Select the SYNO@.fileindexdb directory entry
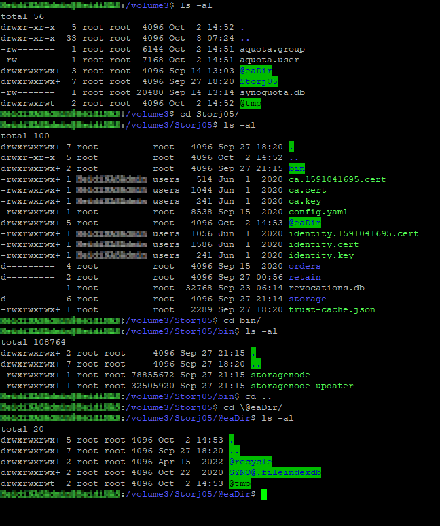Image resolution: width=440 pixels, height=526 pixels. point(274,472)
